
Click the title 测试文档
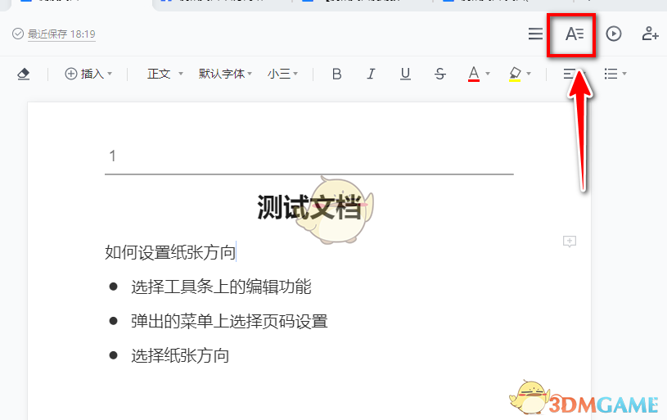coord(309,208)
